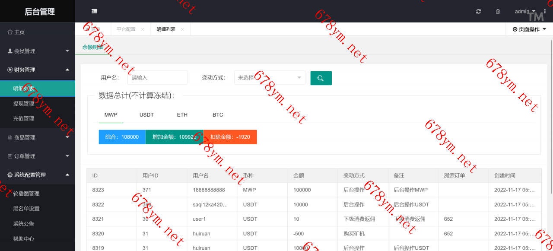Go to 充值管理 page
This screenshot has height=251, width=553.
[24, 118]
